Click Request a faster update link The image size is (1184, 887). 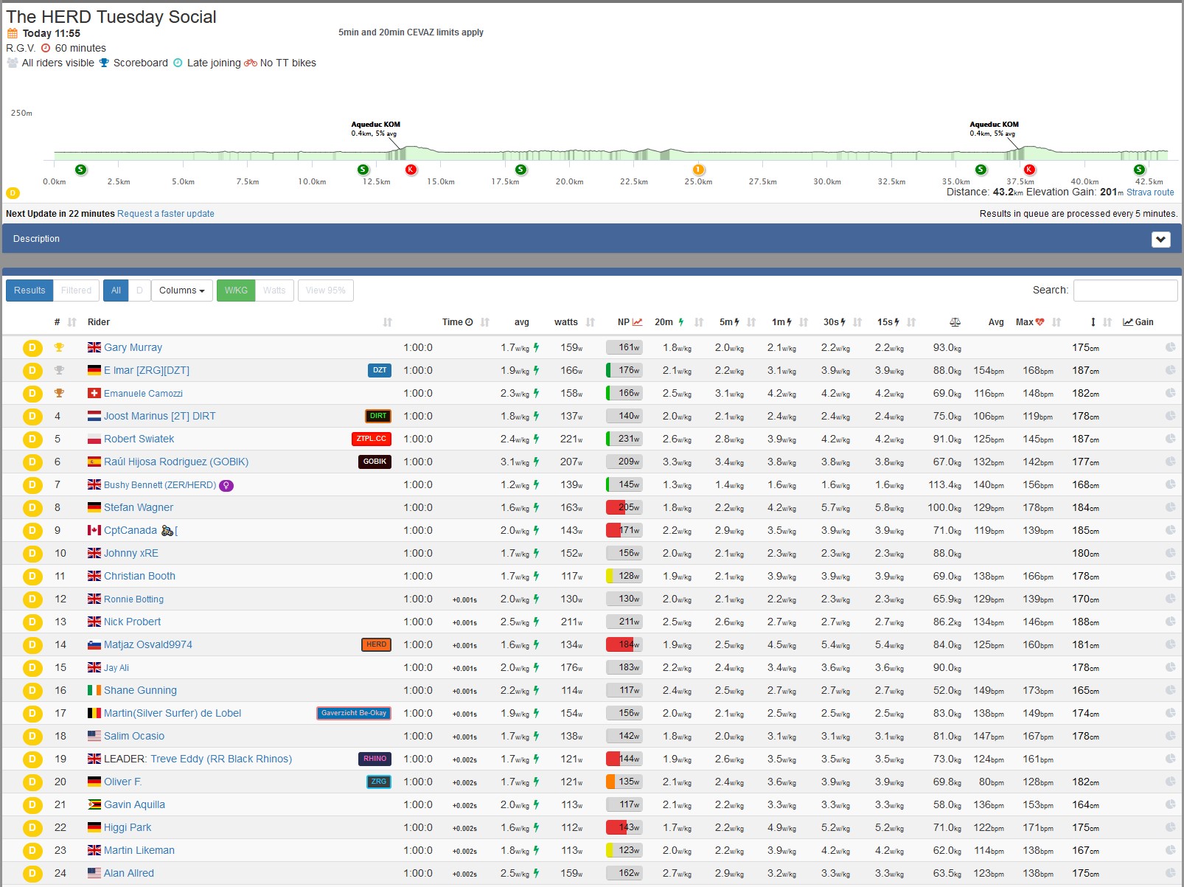pyautogui.click(x=166, y=214)
